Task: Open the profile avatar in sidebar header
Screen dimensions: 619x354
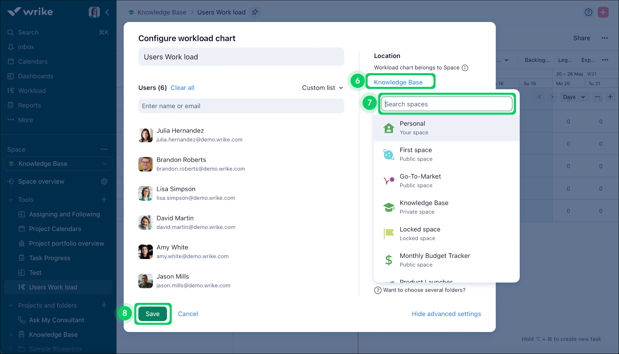Action: tap(94, 12)
